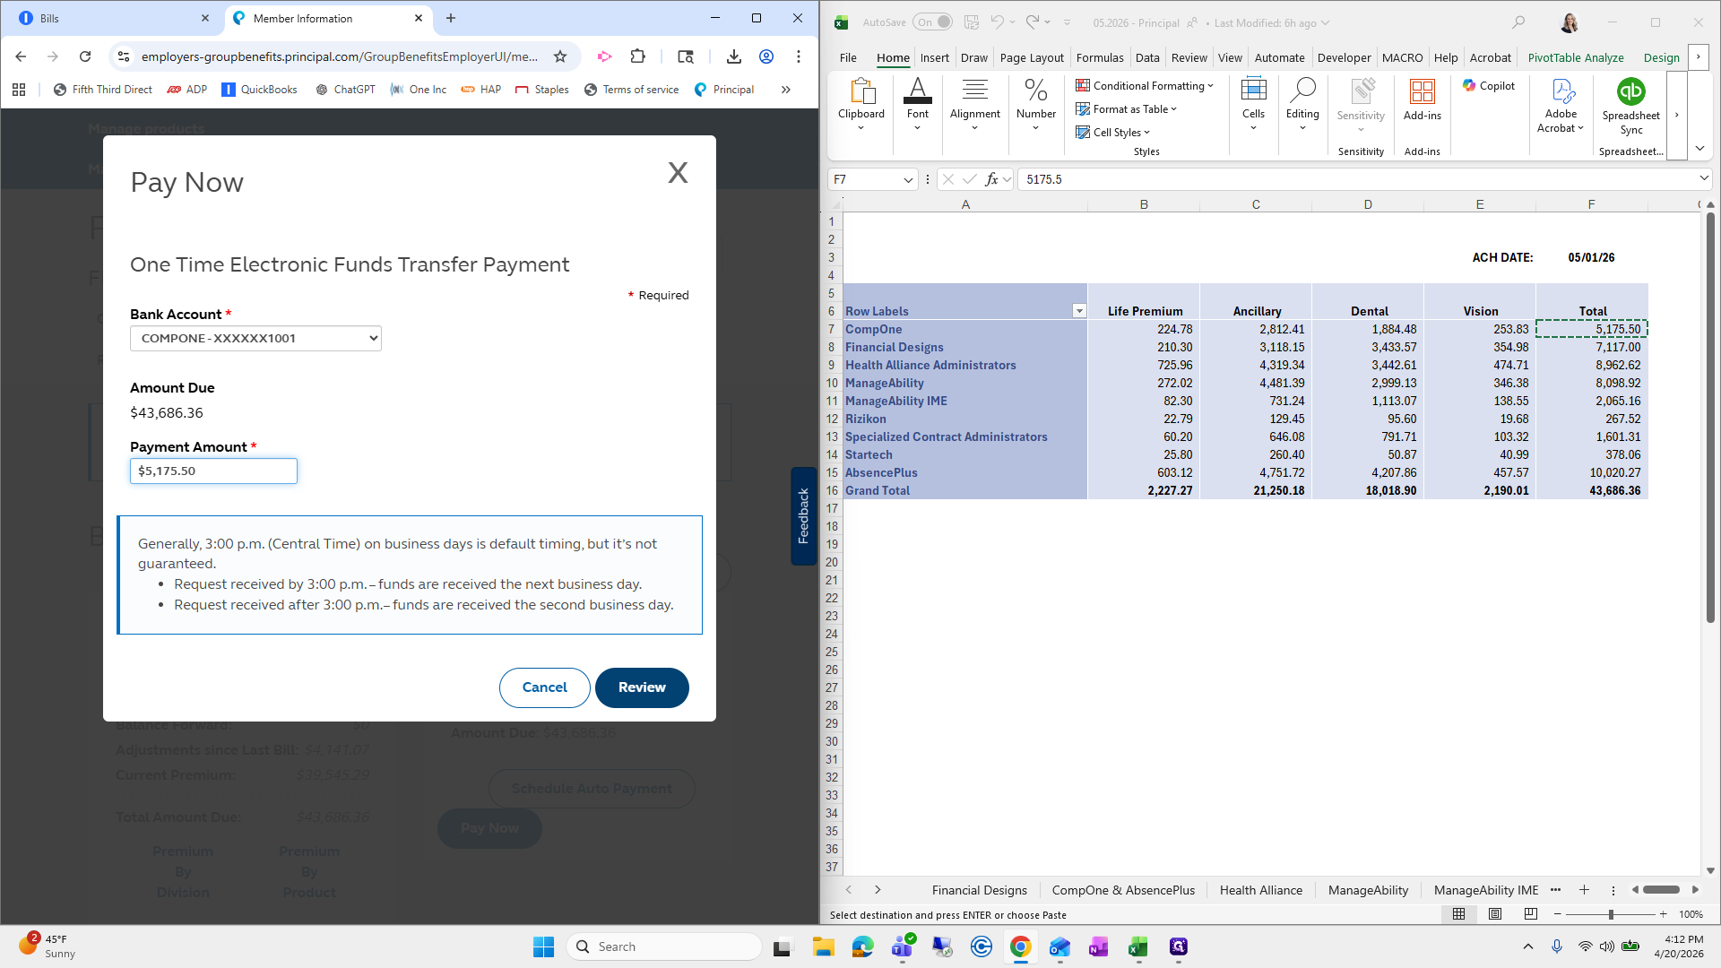Click Cancel in the Pay Now dialog

[544, 687]
